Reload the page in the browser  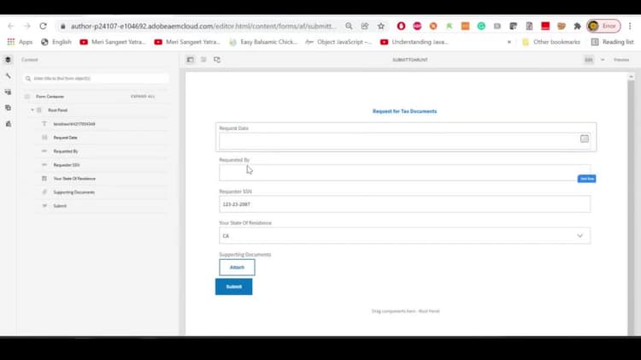43,26
